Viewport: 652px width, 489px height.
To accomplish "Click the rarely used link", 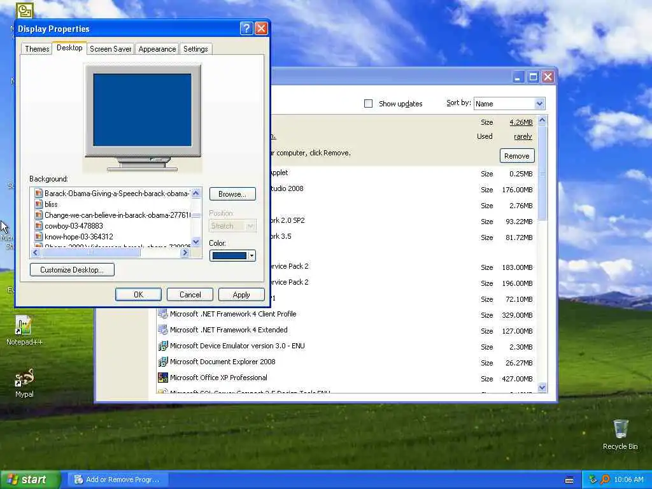I will pyautogui.click(x=523, y=136).
